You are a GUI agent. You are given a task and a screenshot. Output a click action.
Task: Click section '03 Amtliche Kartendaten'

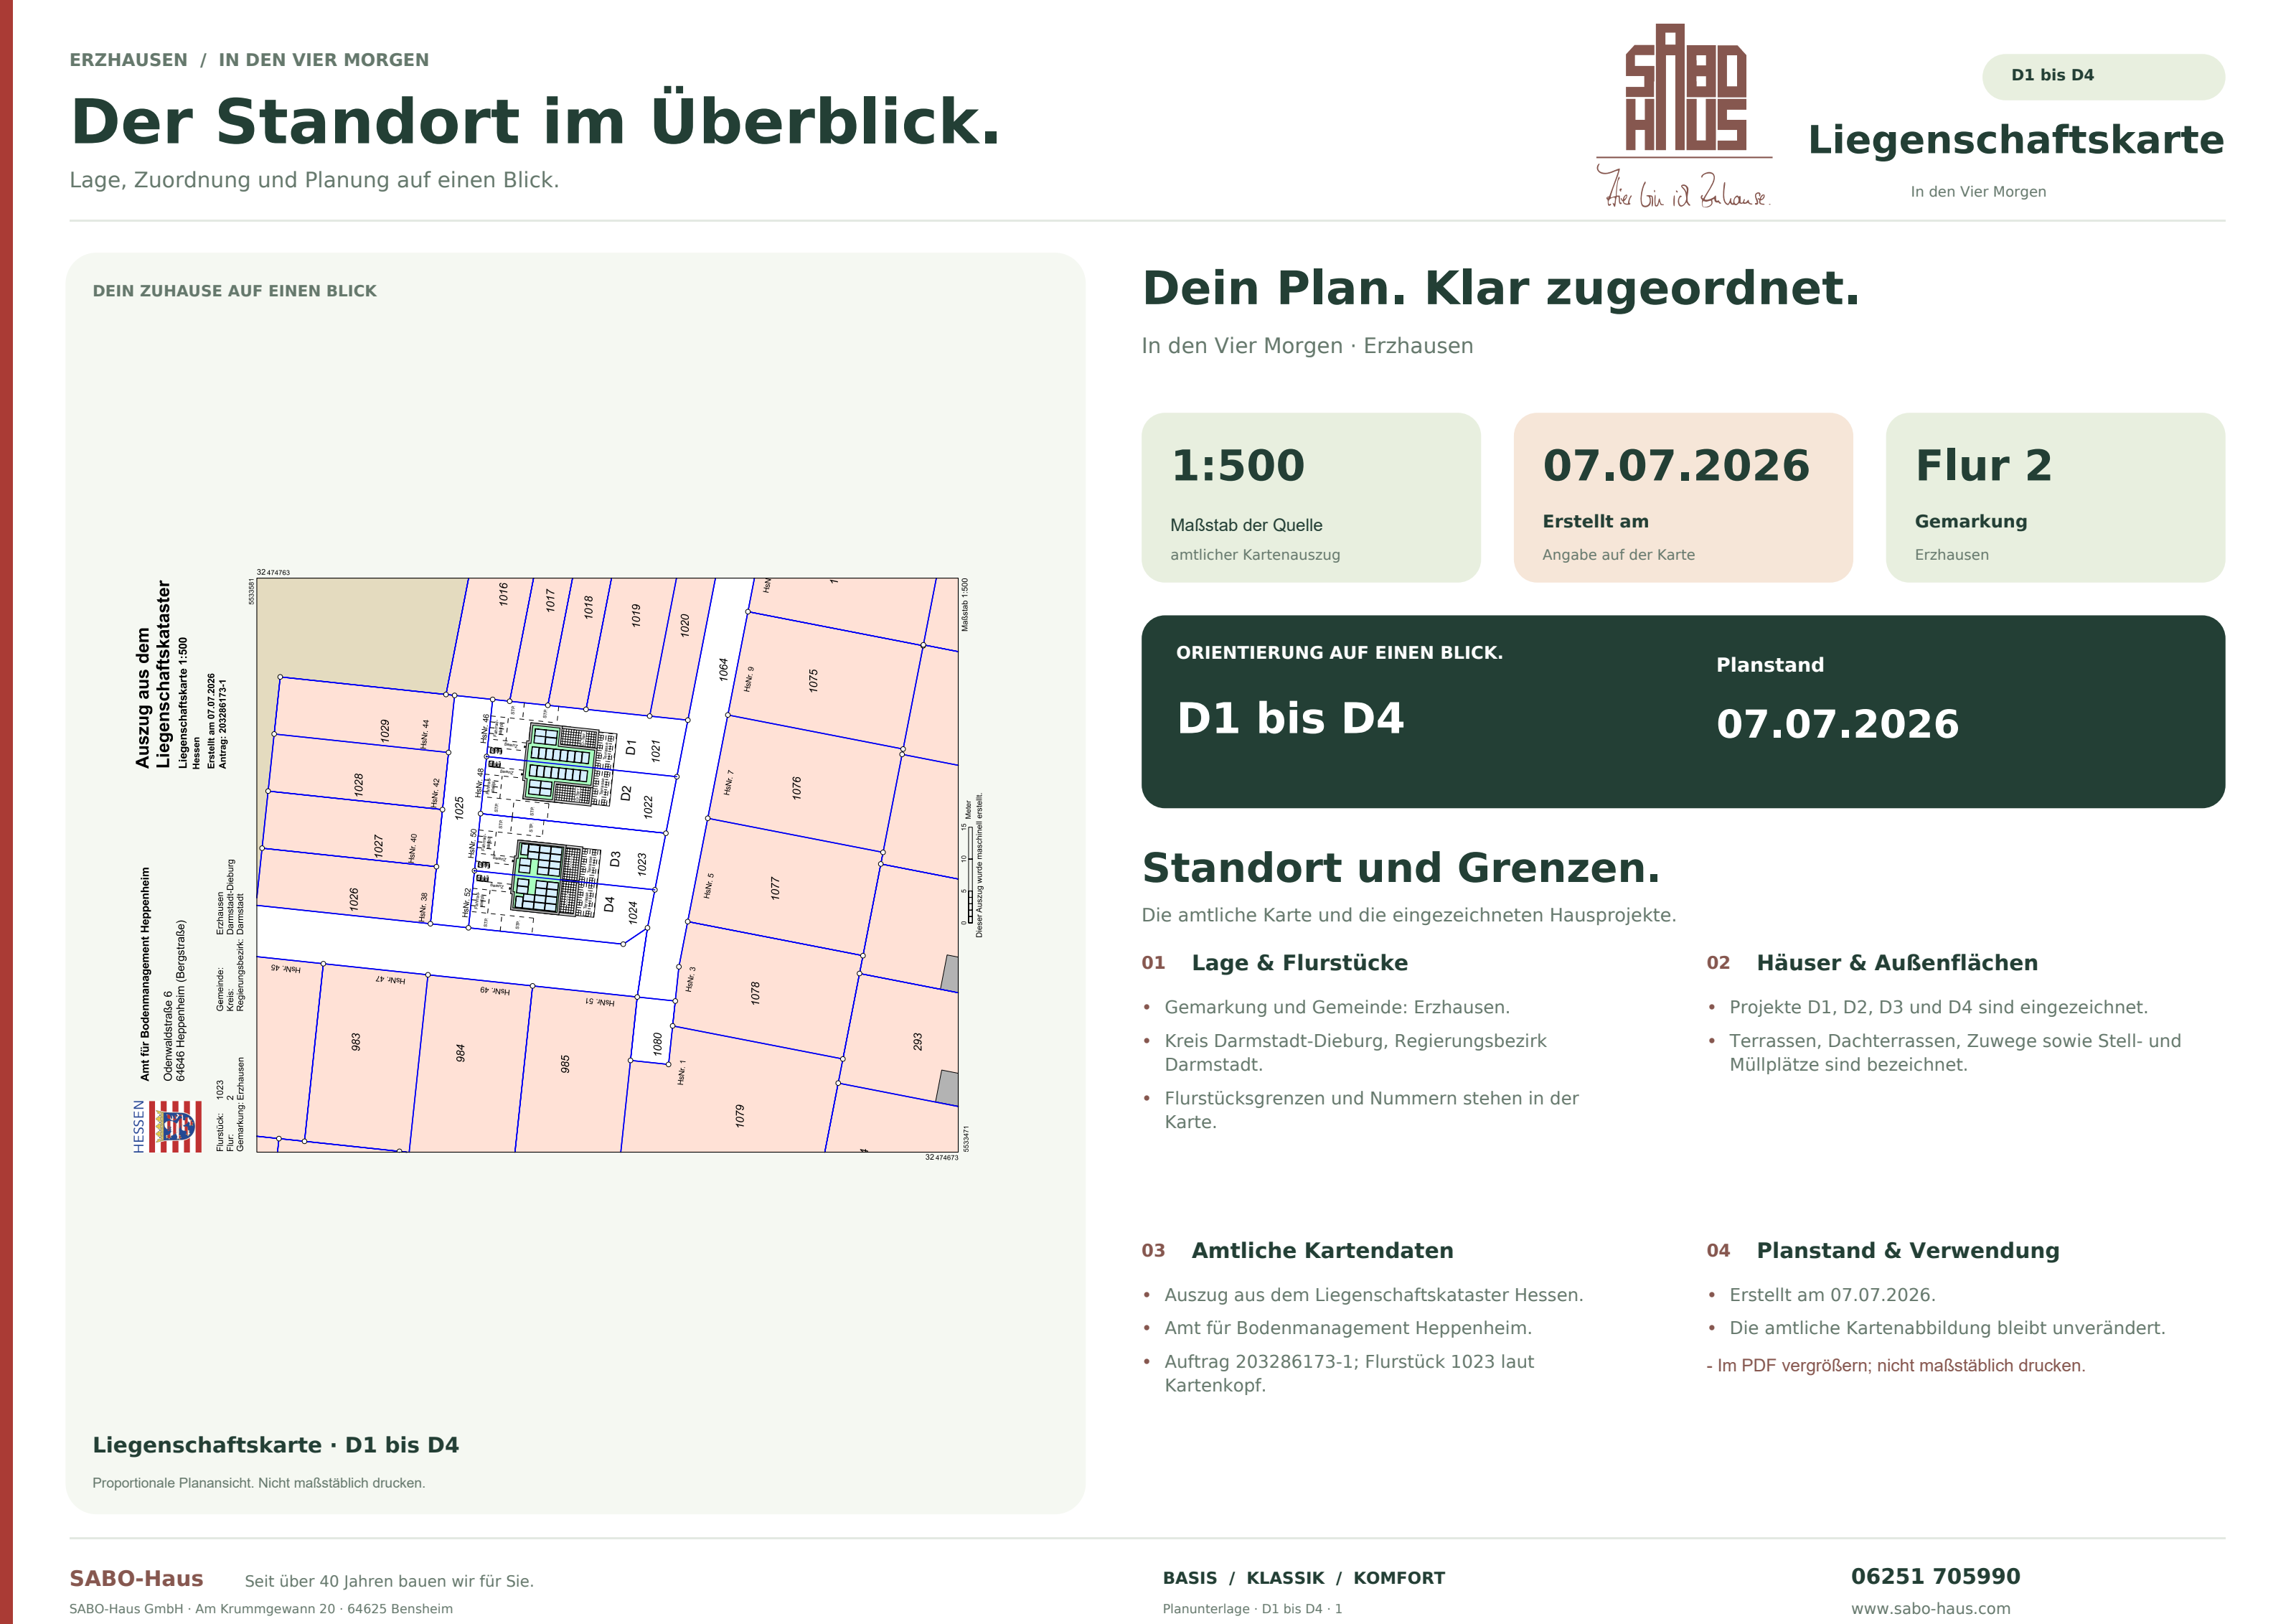(x=1297, y=1250)
